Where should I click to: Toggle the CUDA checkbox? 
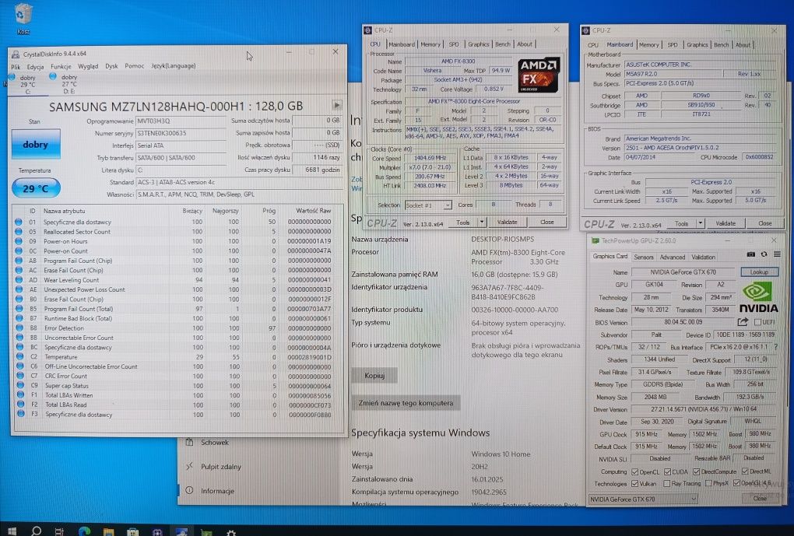click(x=668, y=471)
